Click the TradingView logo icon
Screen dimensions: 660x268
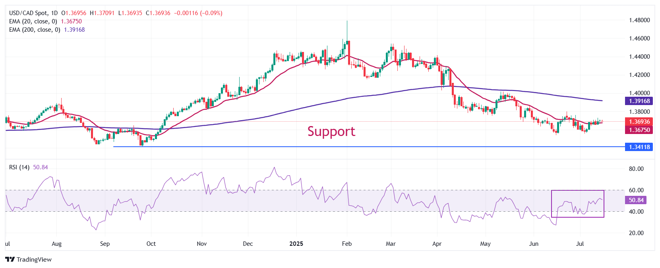(10, 259)
